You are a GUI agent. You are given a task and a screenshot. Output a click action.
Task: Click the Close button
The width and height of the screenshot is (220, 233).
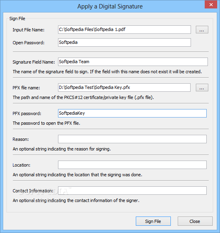pyautogui.click(x=195, y=221)
